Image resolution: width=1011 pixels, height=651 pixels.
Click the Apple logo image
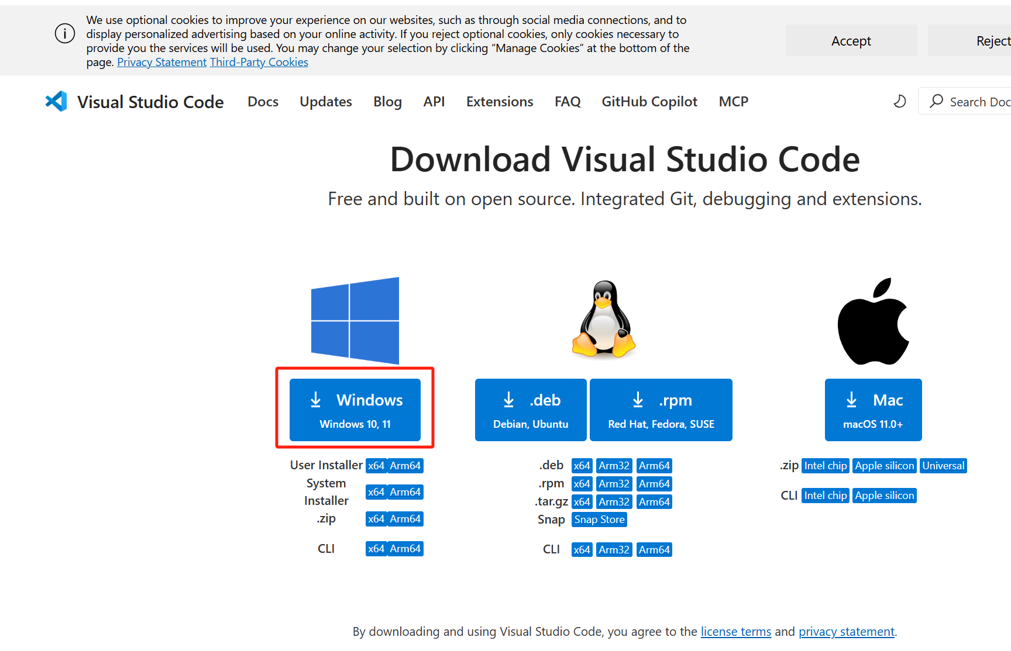pyautogui.click(x=873, y=321)
